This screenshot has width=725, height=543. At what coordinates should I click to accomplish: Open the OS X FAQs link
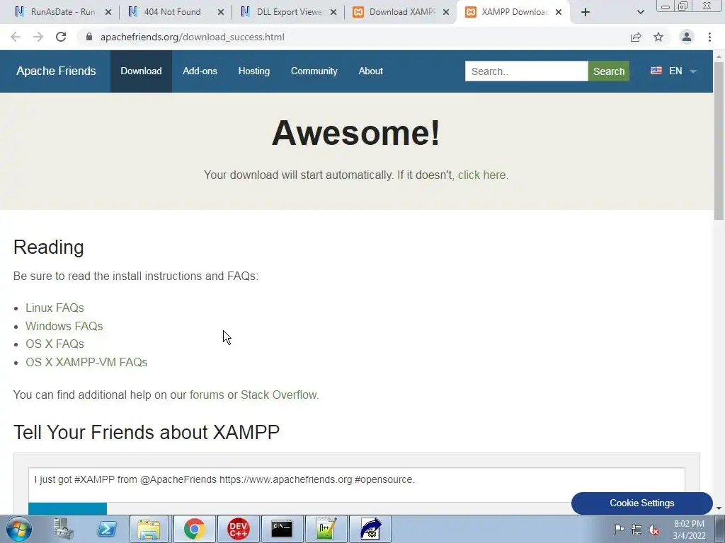55,344
